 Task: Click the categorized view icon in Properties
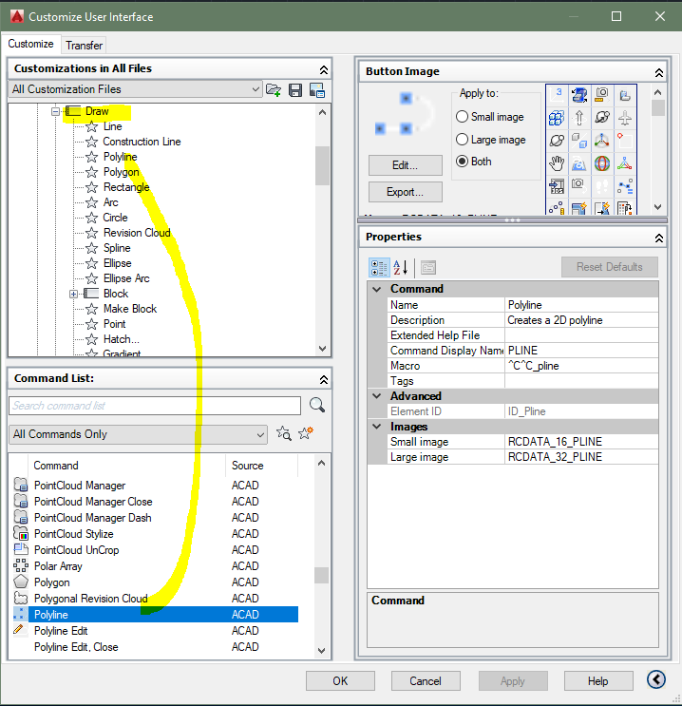(379, 267)
